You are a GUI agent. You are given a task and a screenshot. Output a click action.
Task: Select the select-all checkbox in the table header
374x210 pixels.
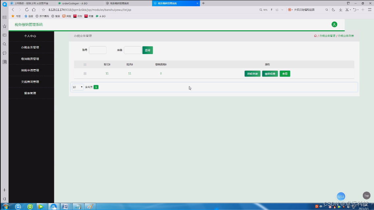tap(85, 64)
